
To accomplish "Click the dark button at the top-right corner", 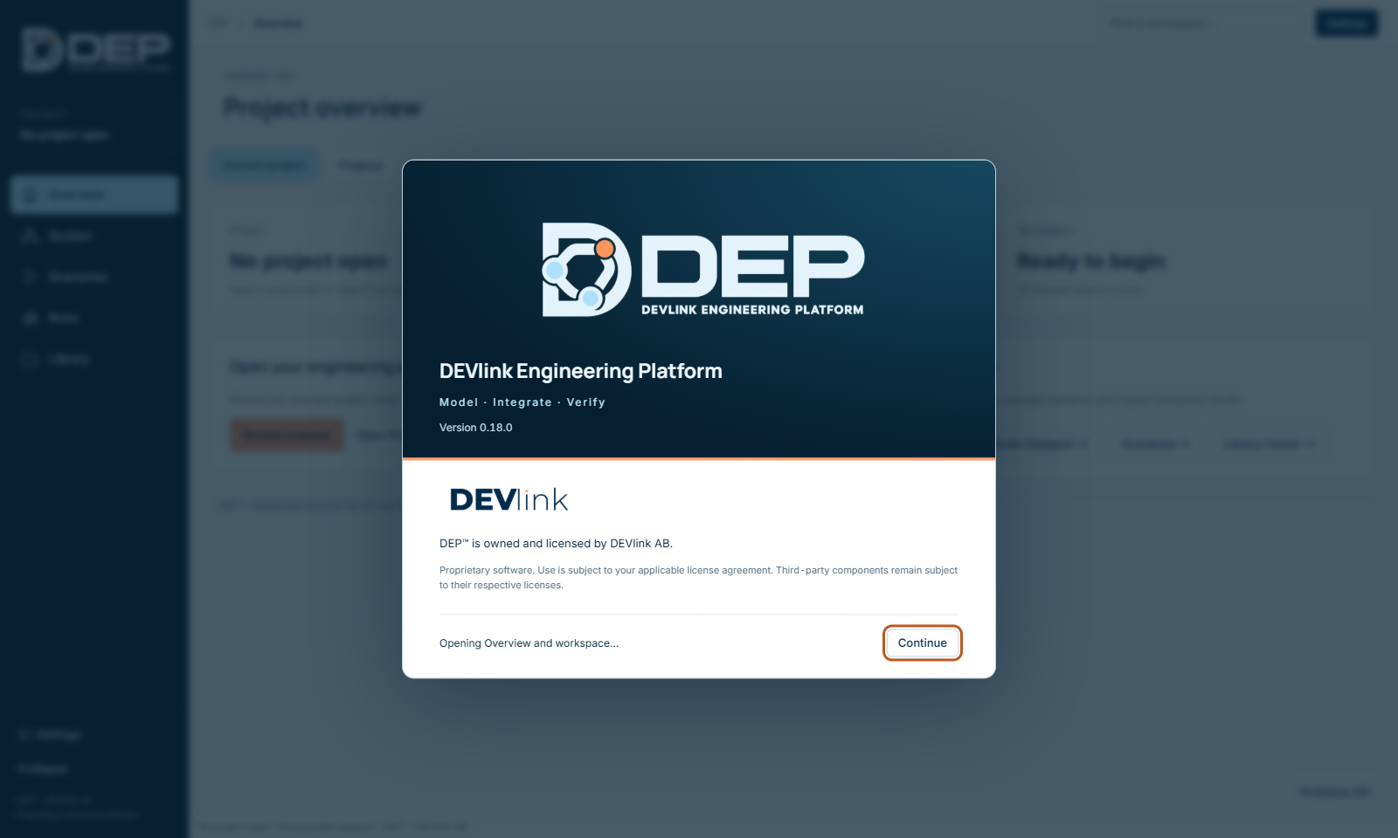I will coord(1346,23).
